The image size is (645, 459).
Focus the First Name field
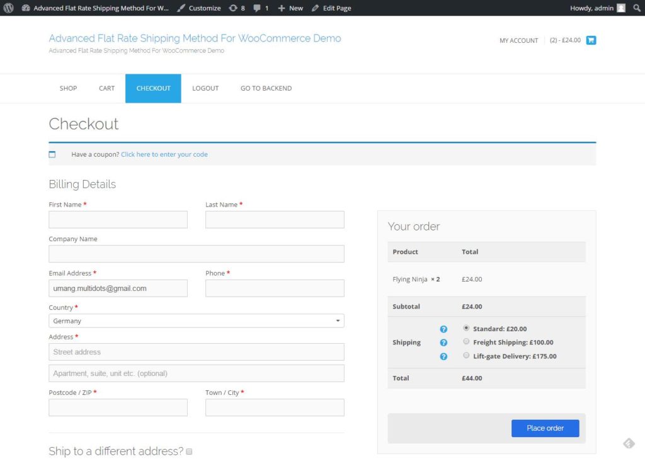pos(118,220)
